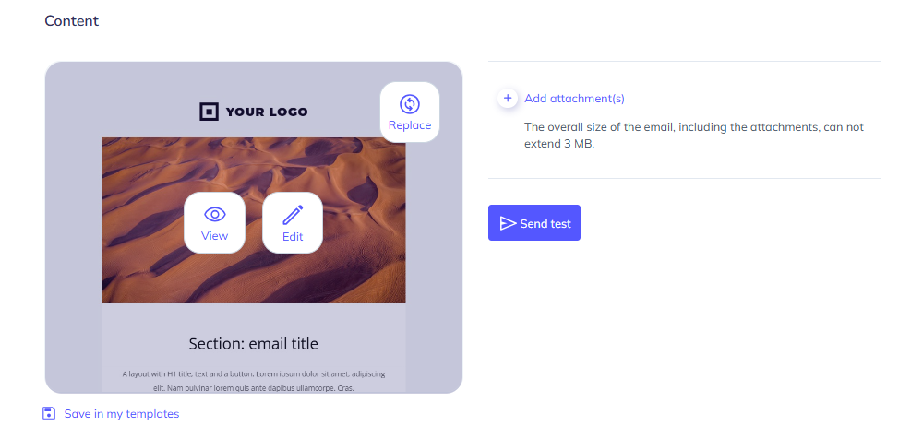
Task: Click the Content section heading
Action: click(71, 21)
